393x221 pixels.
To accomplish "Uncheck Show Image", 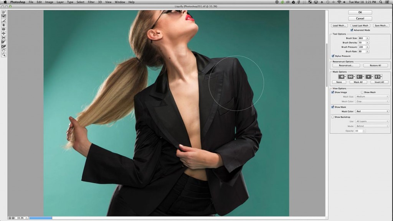I will (333, 92).
